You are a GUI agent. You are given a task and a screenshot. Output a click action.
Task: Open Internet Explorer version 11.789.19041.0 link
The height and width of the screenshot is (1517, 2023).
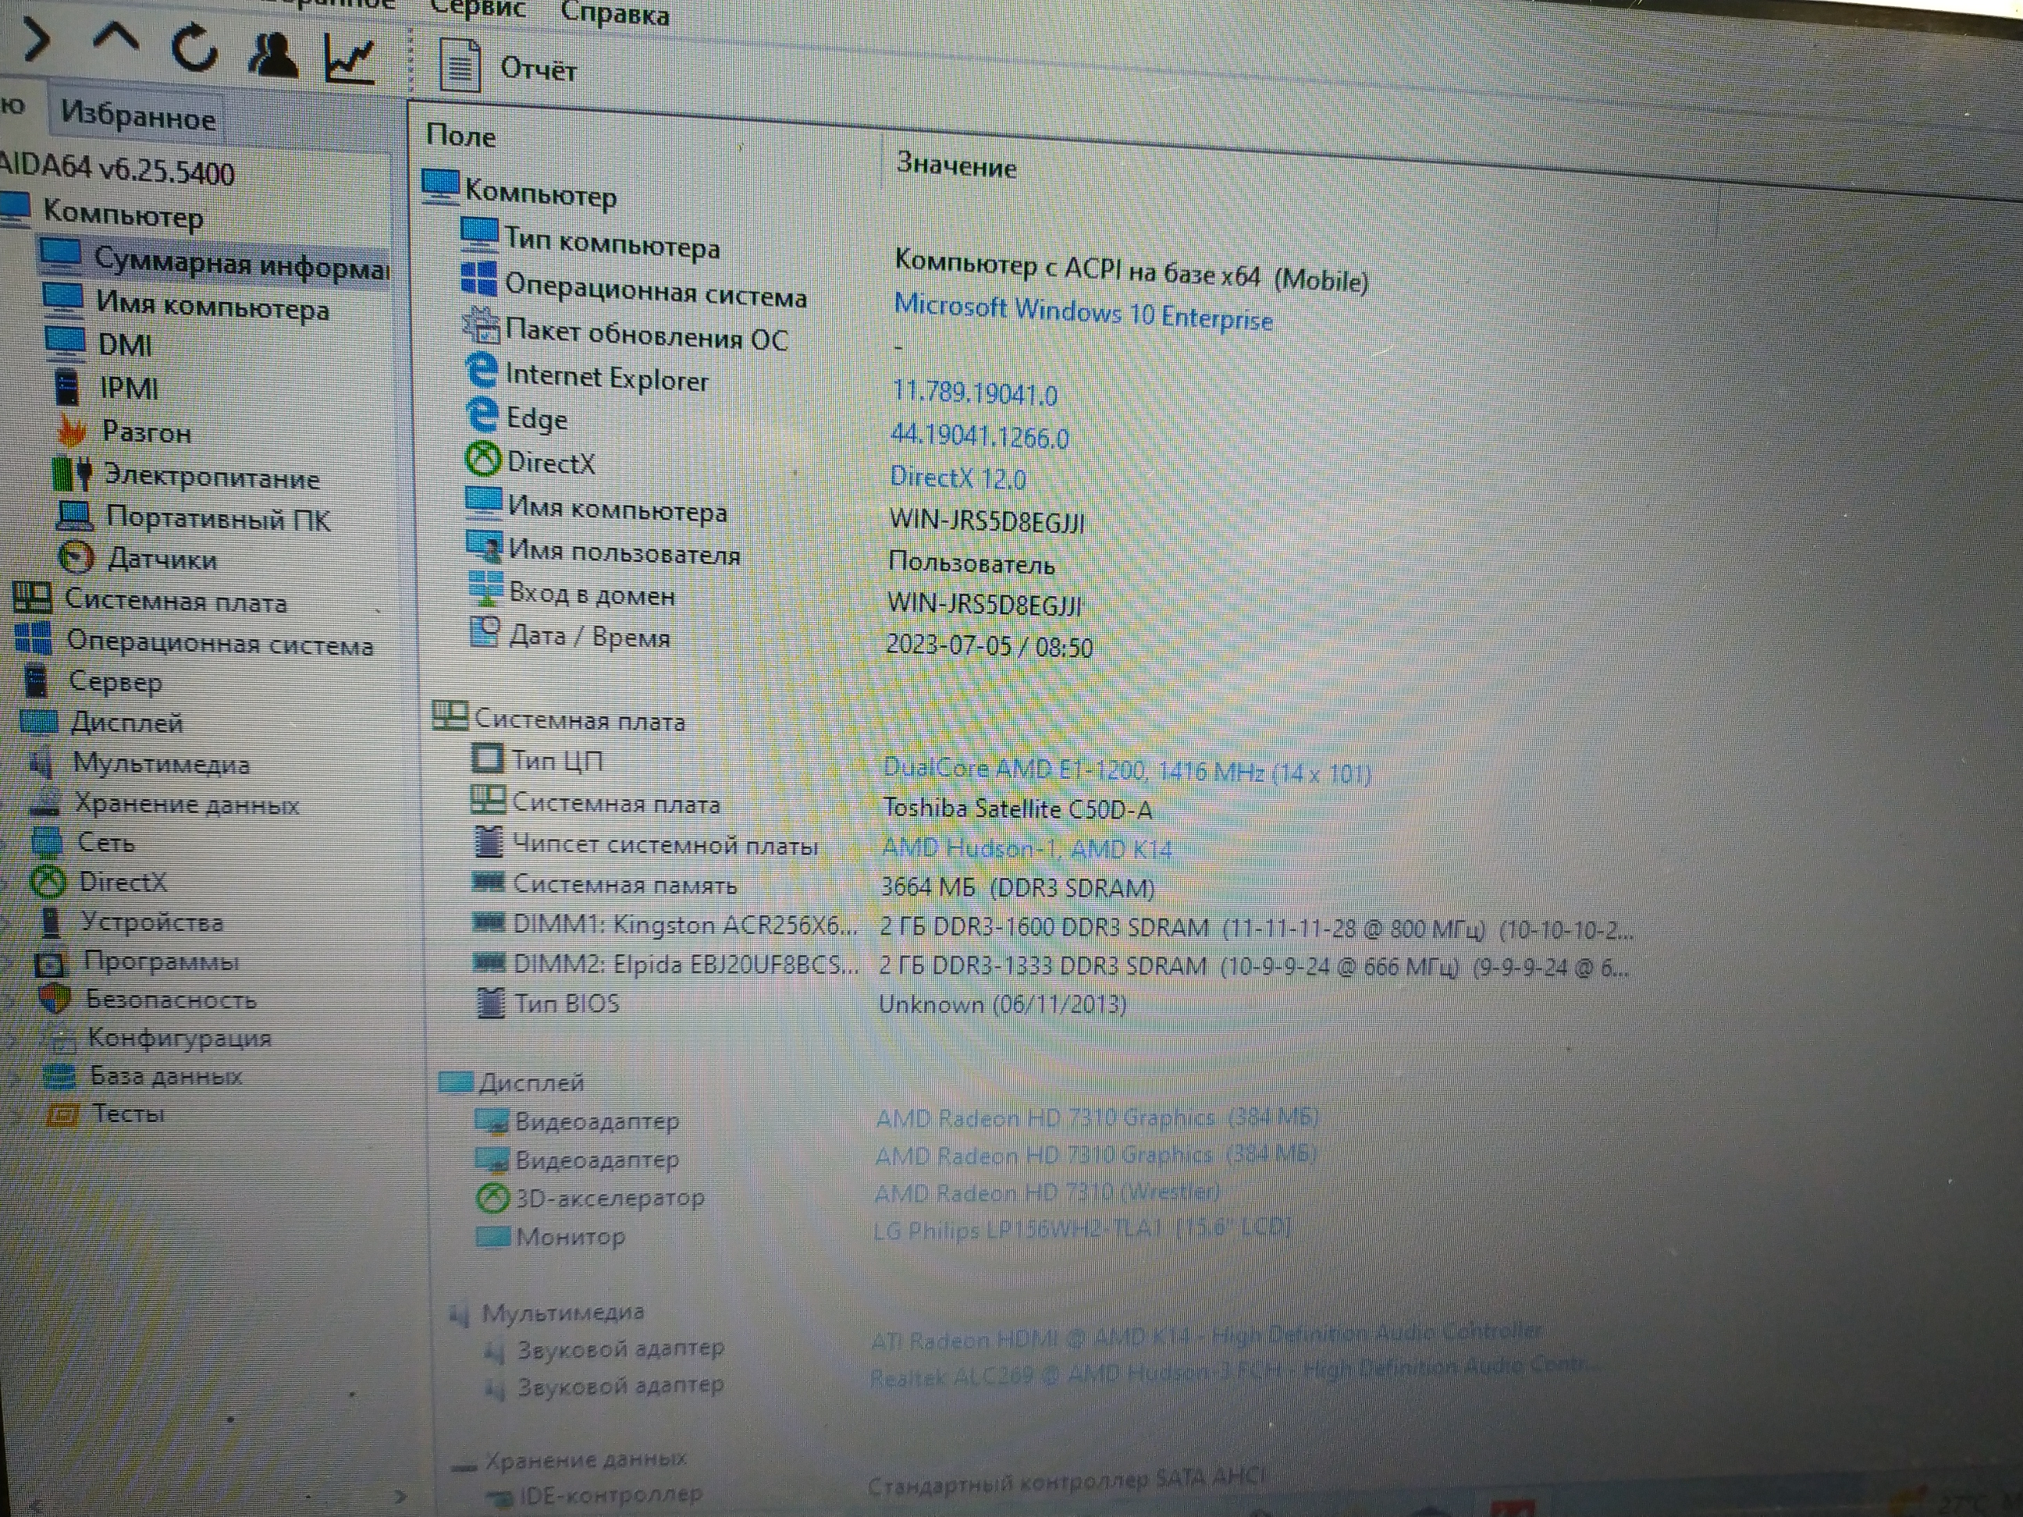974,393
